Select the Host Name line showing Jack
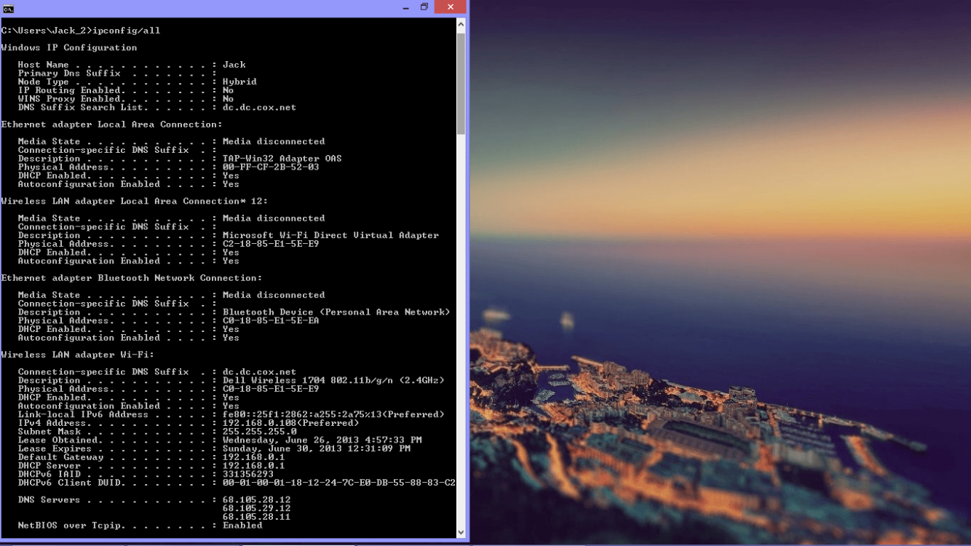971x546 pixels. [124, 64]
